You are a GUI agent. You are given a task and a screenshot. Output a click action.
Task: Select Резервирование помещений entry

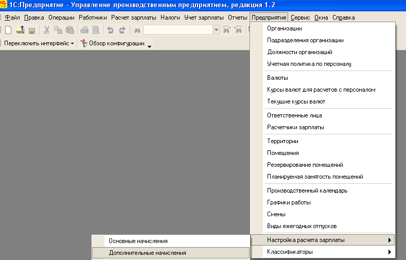323,165
